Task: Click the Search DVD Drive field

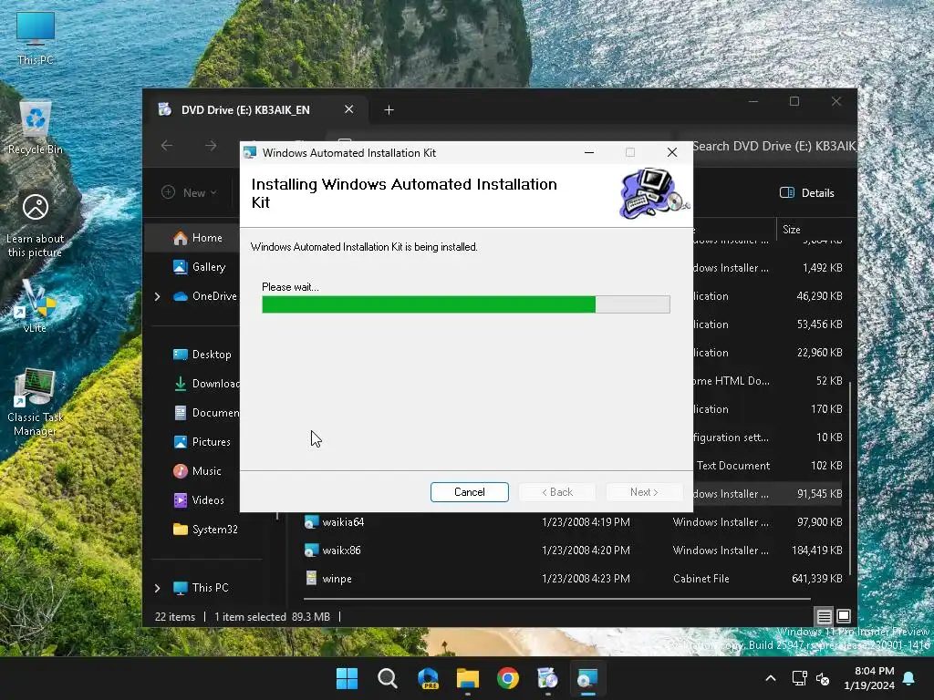Action: tap(773, 146)
